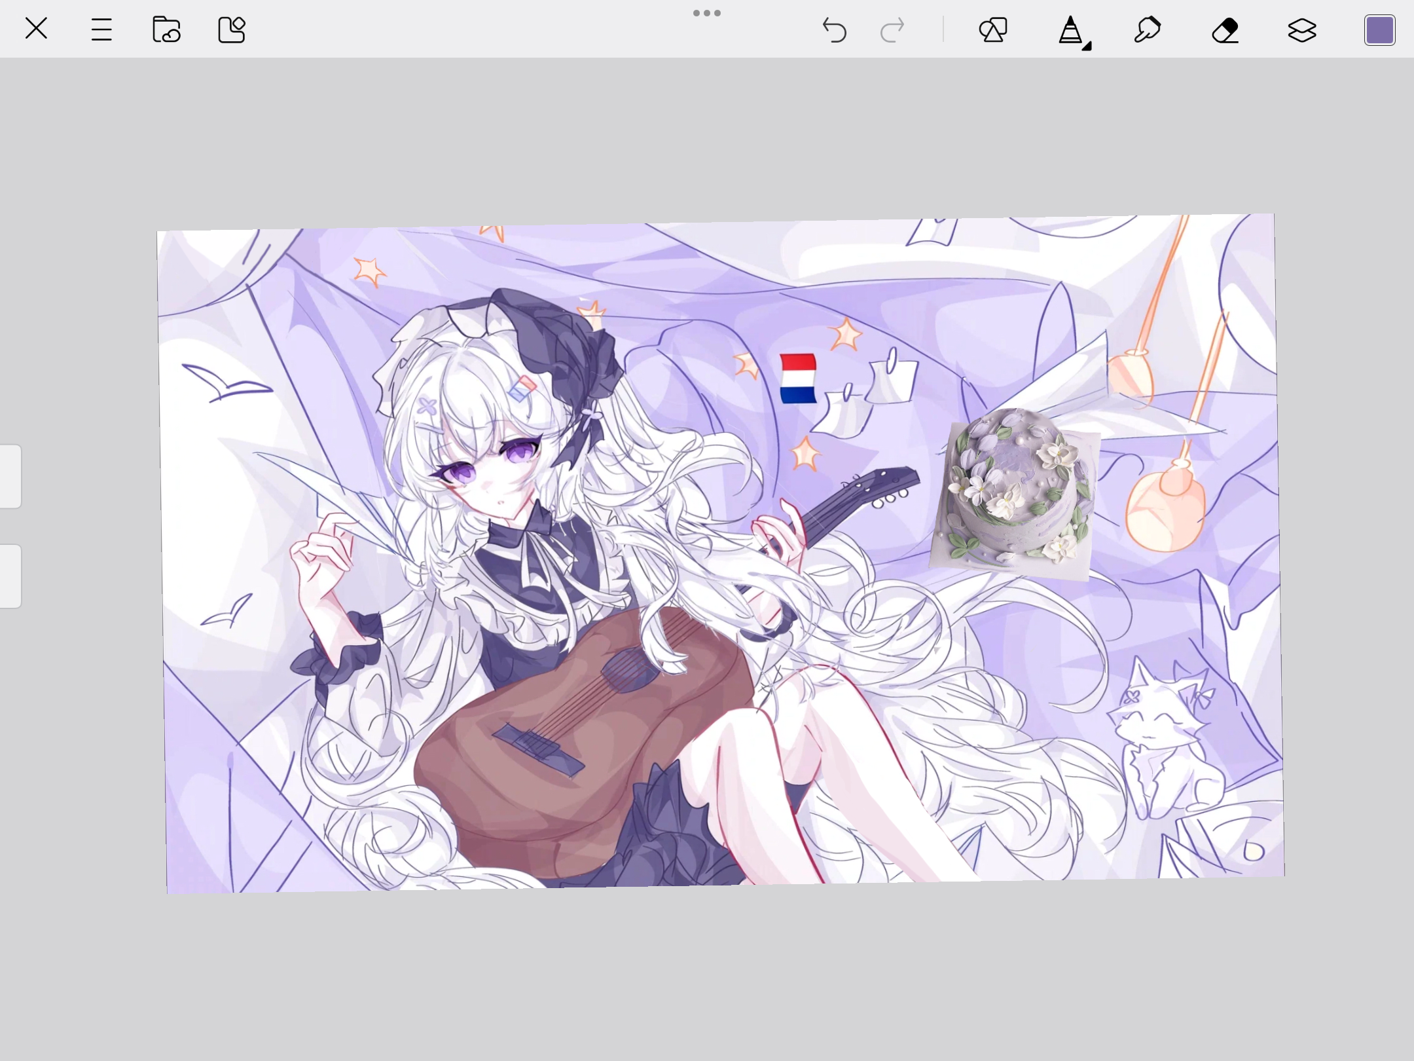Open the cloud folder gallery icon
Viewport: 1414px width, 1061px height.
click(166, 29)
